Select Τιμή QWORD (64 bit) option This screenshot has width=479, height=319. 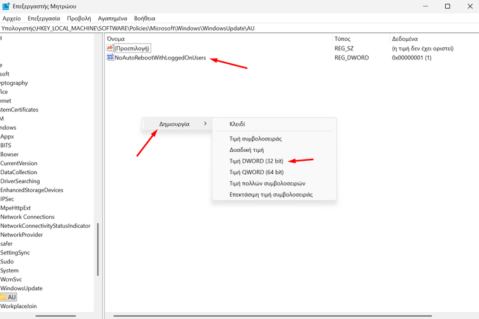pyautogui.click(x=257, y=172)
